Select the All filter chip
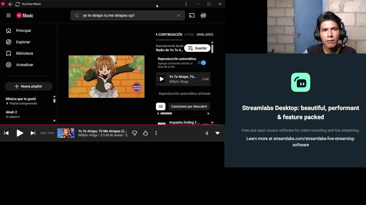366x205 pixels. coord(160,106)
